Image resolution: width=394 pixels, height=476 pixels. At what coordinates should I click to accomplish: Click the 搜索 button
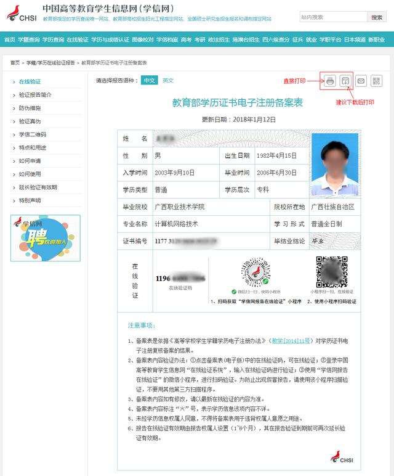[377, 17]
